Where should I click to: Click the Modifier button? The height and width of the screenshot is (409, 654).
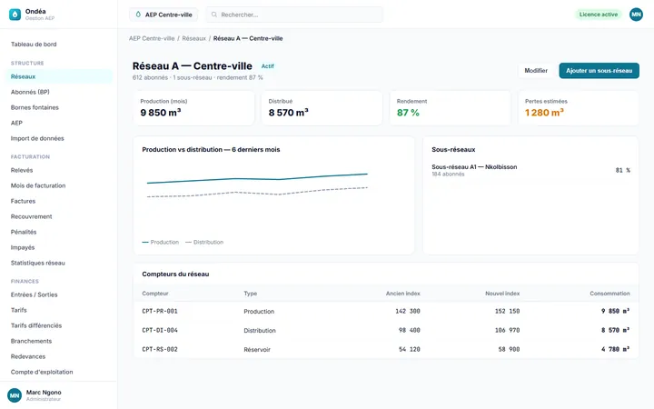tap(536, 71)
